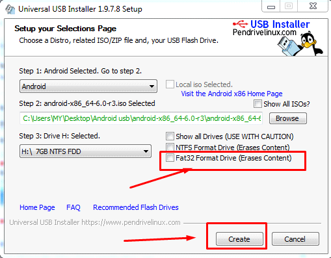Minimize the Setup window

271,6
